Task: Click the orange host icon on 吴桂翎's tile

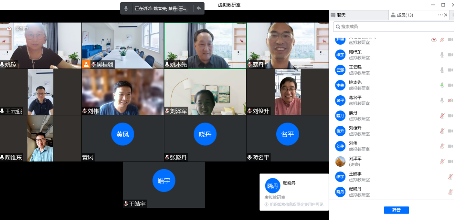Action: (86, 64)
